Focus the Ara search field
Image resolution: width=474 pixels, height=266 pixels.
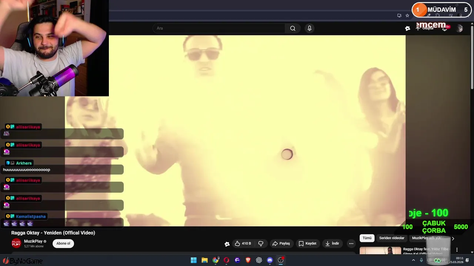point(219,28)
